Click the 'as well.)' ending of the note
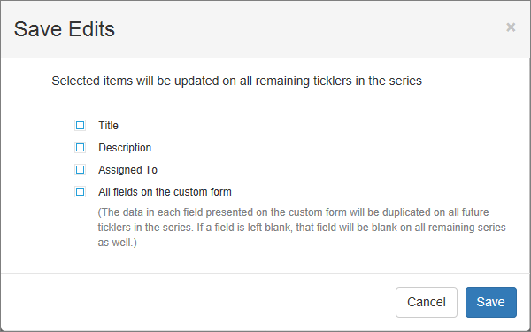 click(117, 243)
